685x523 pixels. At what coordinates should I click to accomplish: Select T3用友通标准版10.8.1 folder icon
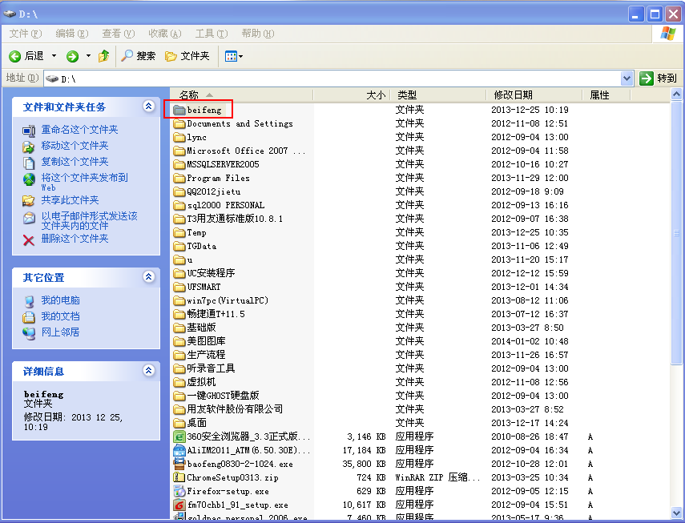click(179, 219)
